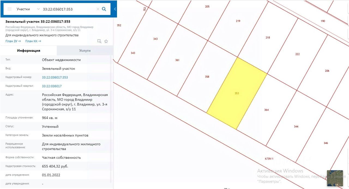Switch basemap using satellite thumbnail

(335, 178)
